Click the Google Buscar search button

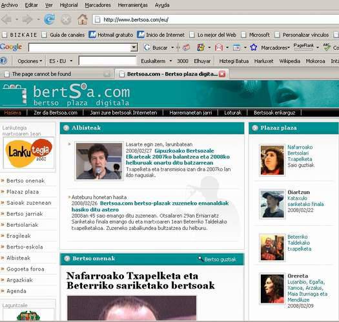[156, 48]
